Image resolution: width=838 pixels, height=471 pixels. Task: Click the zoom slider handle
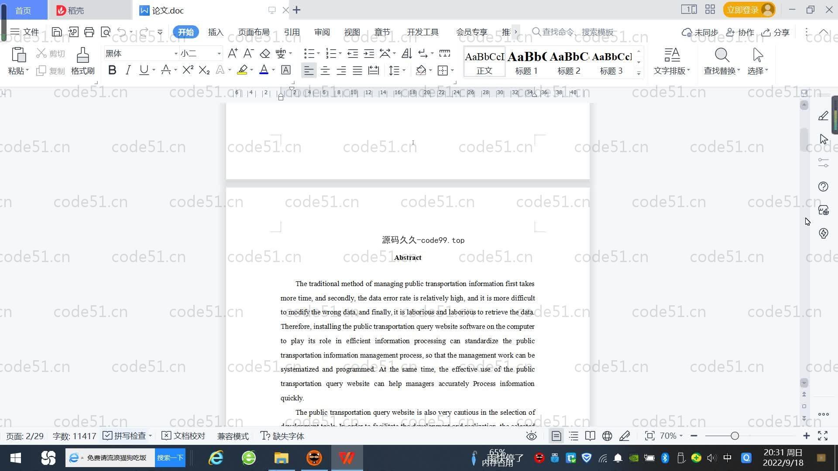point(735,436)
